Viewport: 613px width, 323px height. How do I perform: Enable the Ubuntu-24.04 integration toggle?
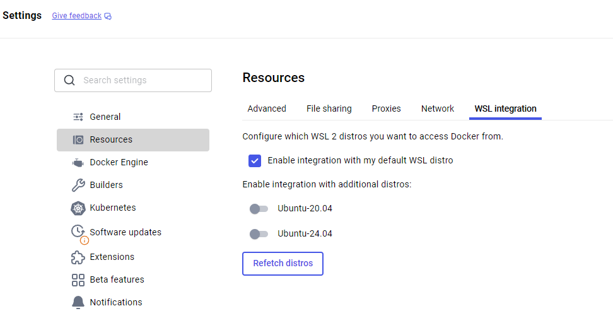click(259, 234)
